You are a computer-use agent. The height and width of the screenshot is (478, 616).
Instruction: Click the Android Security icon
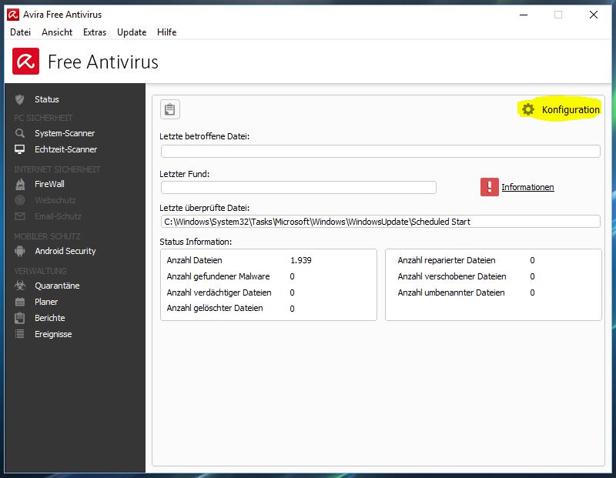point(20,251)
